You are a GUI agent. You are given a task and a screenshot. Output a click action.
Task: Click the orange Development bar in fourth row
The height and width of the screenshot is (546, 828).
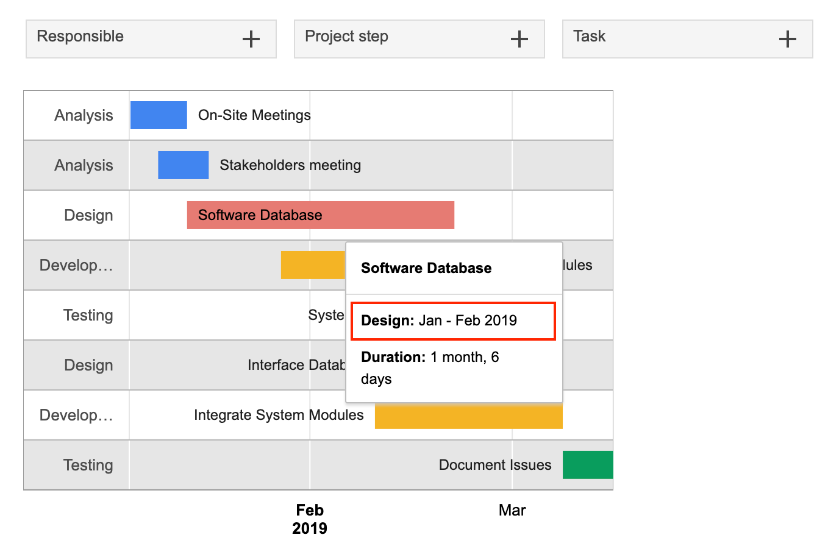coord(312,265)
